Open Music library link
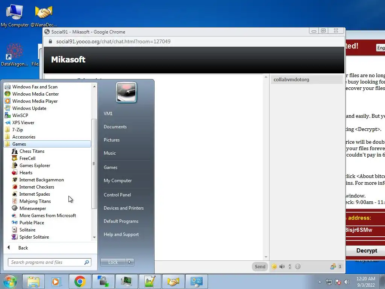385x289 pixels. pyautogui.click(x=110, y=153)
